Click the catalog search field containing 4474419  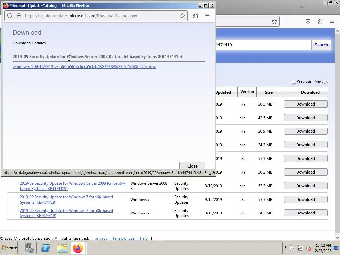click(x=263, y=45)
